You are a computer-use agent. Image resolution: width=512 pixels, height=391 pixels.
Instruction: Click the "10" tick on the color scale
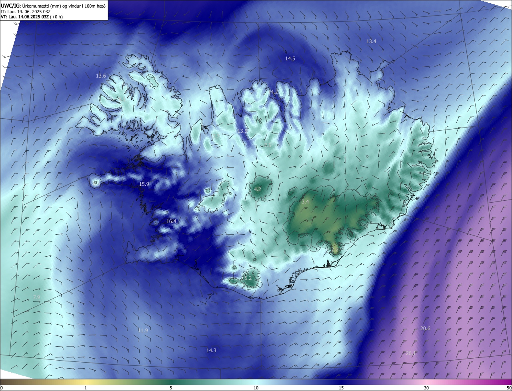coord(256,388)
